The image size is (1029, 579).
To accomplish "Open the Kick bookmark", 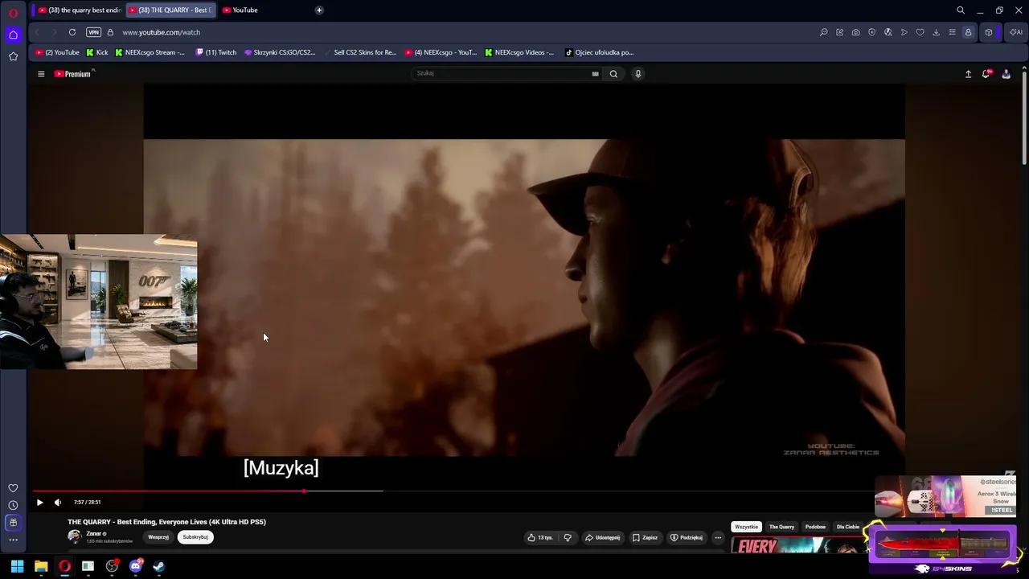I will (97, 52).
